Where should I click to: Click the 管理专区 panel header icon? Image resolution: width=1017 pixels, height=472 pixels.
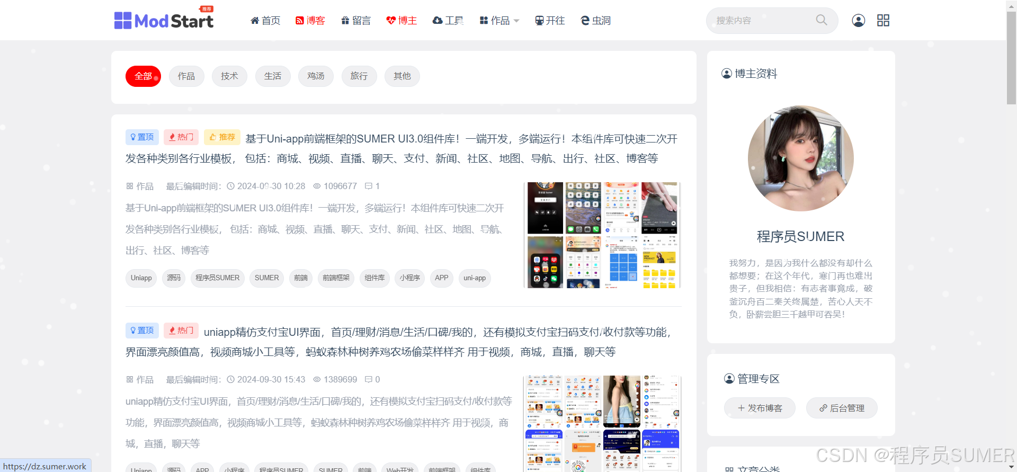[x=729, y=379]
